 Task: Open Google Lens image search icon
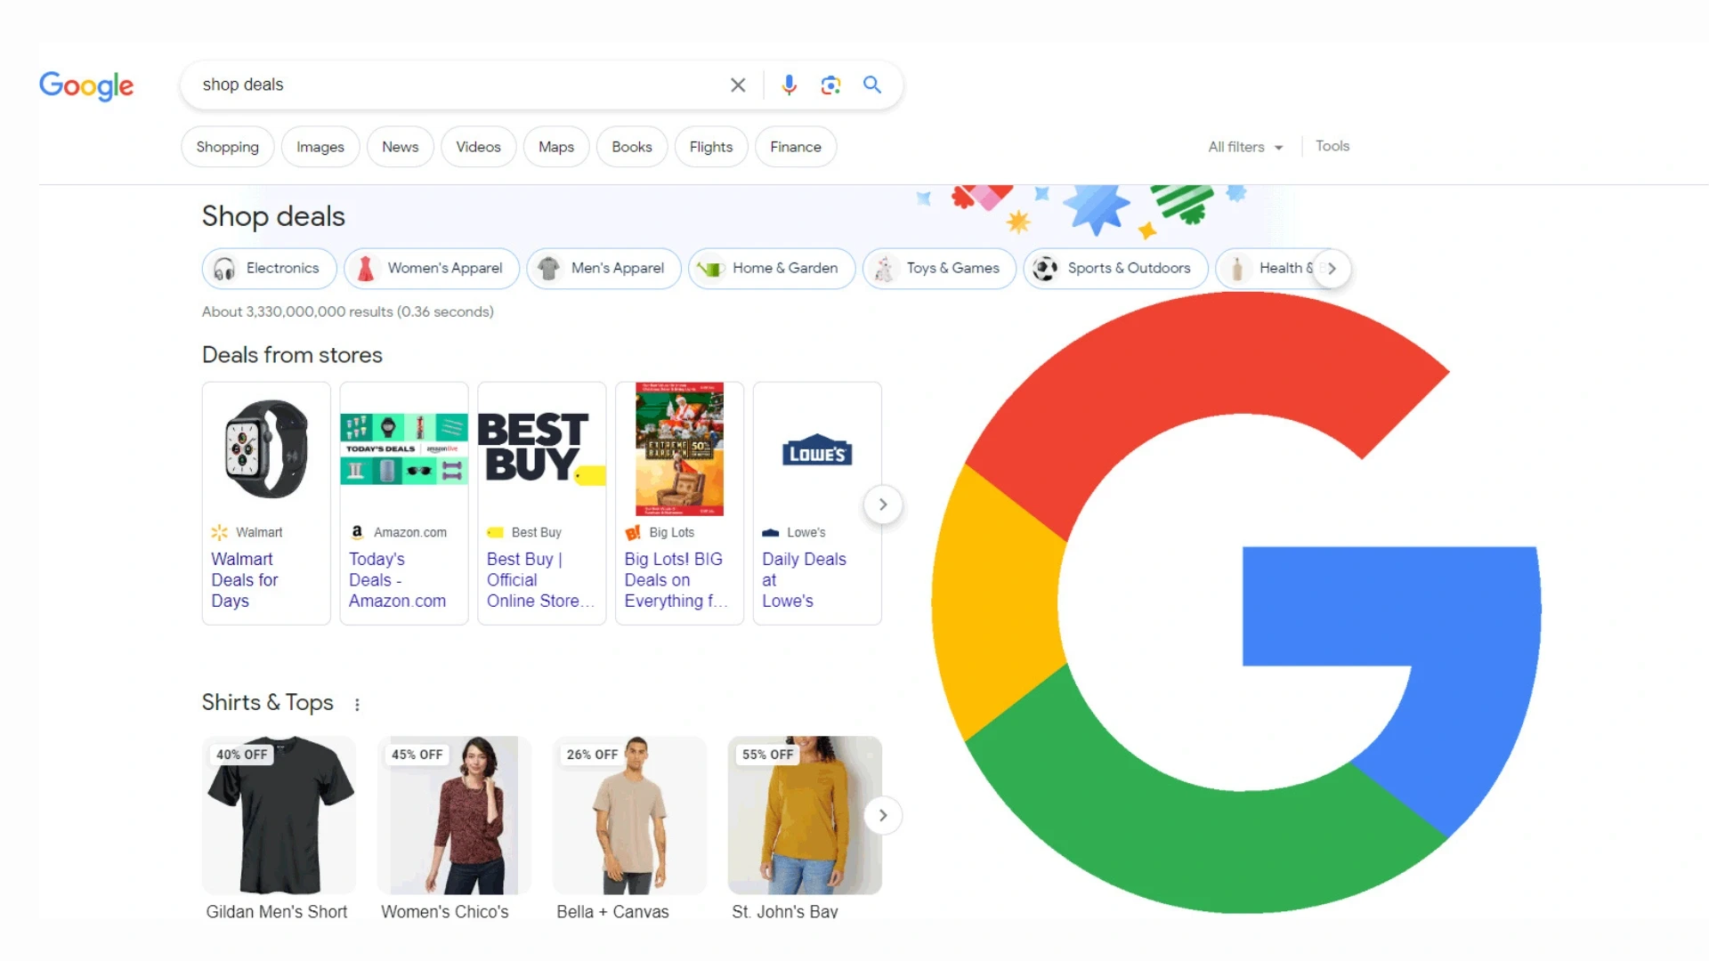pos(830,85)
